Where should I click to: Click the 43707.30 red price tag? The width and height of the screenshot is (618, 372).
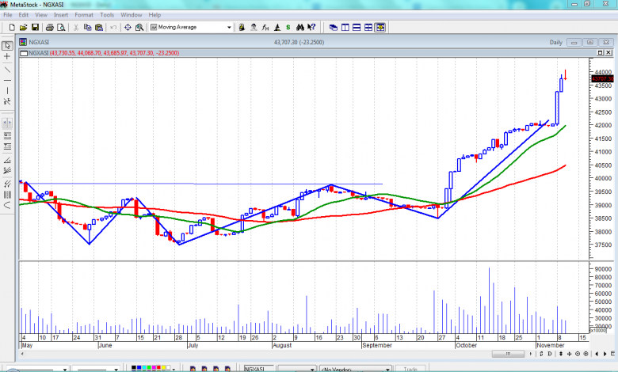pyautogui.click(x=603, y=79)
